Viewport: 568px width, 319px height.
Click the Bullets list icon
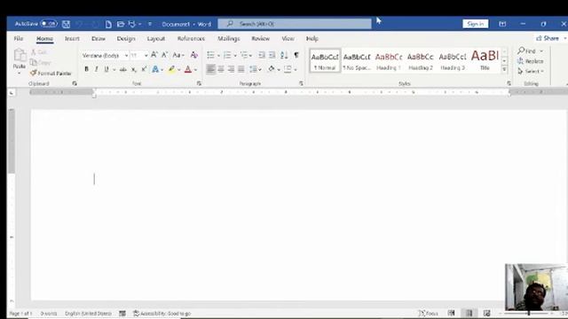210,55
